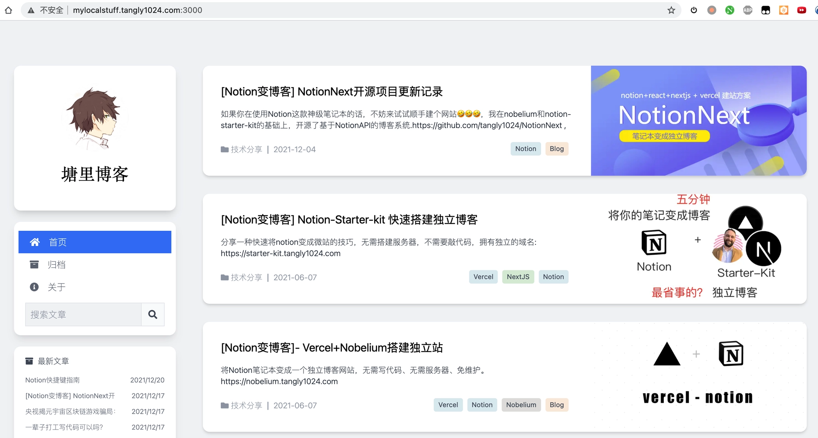Click the archive icon beside 最新文章
This screenshot has width=818, height=438.
[29, 361]
